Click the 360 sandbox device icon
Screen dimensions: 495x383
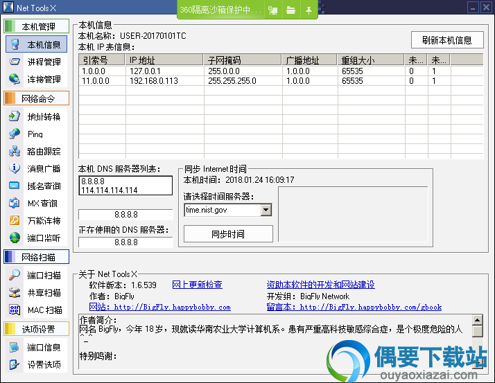(x=272, y=10)
